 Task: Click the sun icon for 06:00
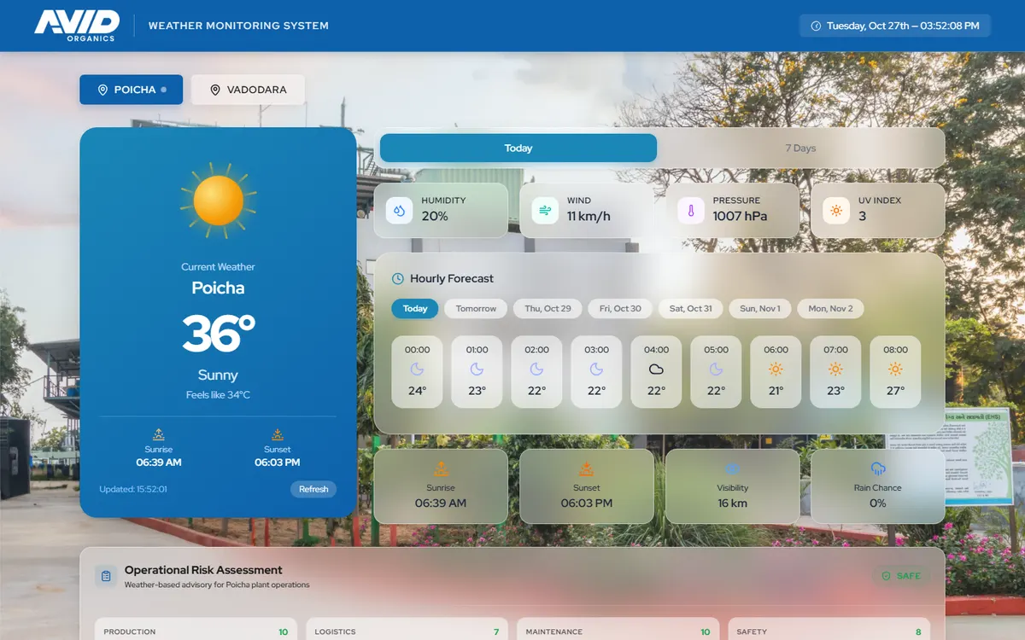pyautogui.click(x=776, y=369)
